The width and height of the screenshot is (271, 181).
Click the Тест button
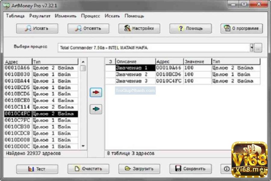(x=37, y=169)
